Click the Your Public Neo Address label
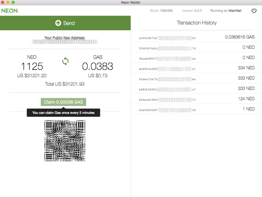This screenshot has height=197, width=262. coord(65,38)
